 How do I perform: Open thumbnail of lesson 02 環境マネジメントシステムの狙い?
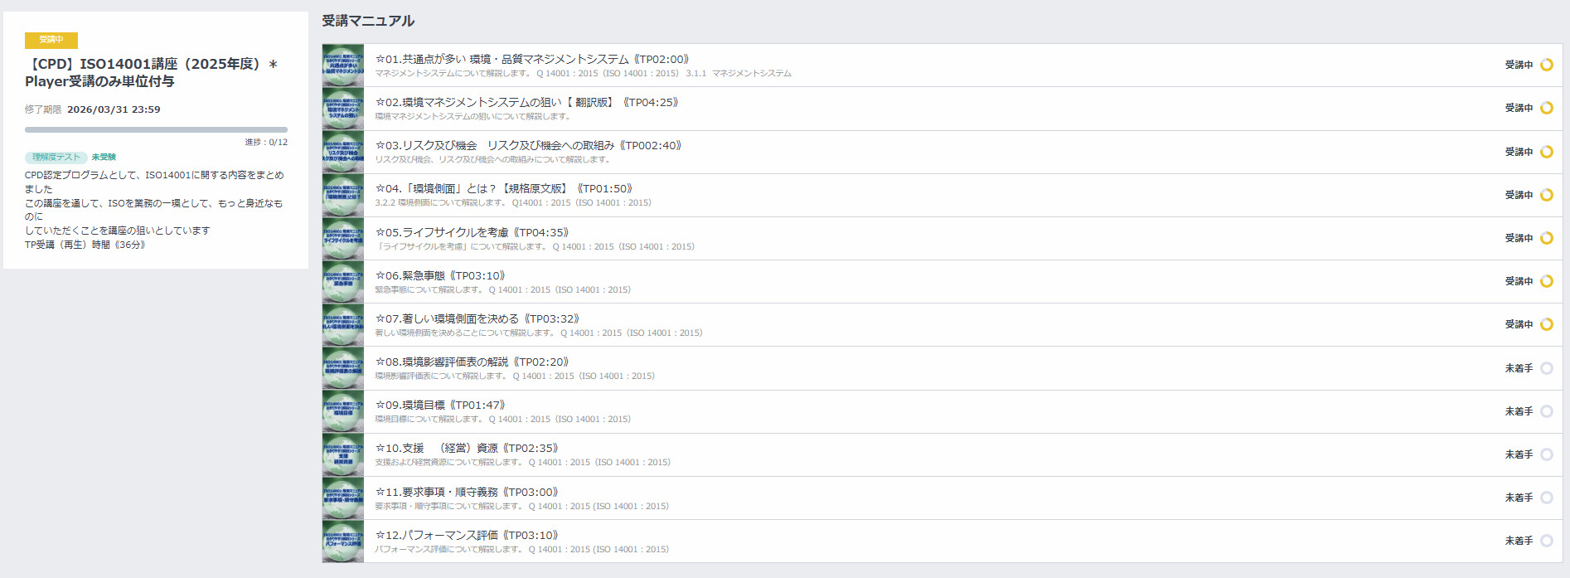[343, 109]
